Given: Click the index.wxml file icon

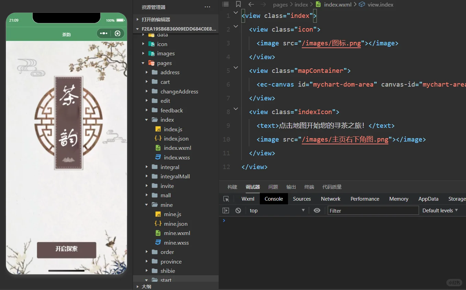Looking at the screenshot, I should (158, 148).
